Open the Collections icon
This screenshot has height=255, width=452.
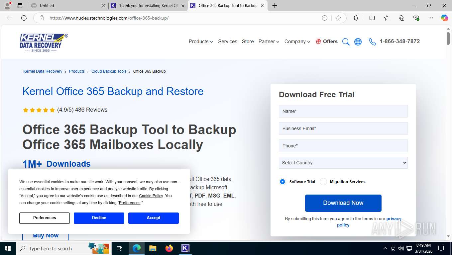pos(401,18)
